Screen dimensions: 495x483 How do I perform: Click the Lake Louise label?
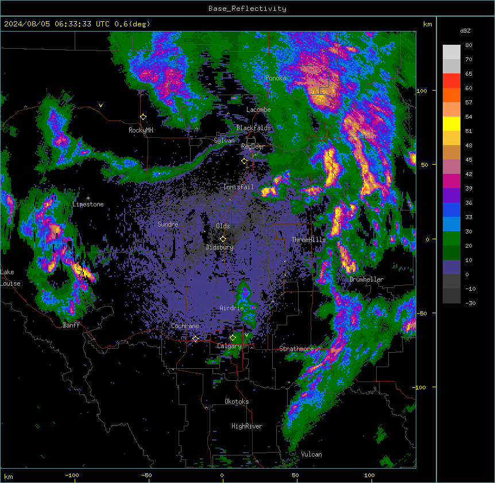tap(10, 278)
